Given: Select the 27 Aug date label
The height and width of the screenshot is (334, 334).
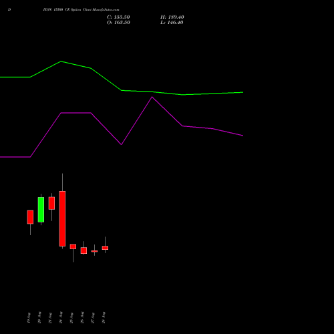Looking at the screenshot, I should tap(93, 318).
